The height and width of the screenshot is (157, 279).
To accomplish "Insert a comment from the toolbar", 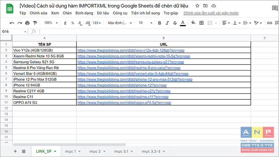I will pyautogui.click(x=277, y=23).
